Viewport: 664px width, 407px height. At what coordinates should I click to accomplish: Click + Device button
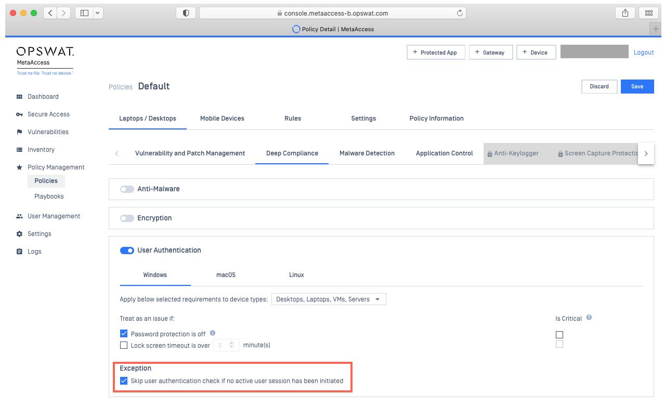(x=536, y=52)
